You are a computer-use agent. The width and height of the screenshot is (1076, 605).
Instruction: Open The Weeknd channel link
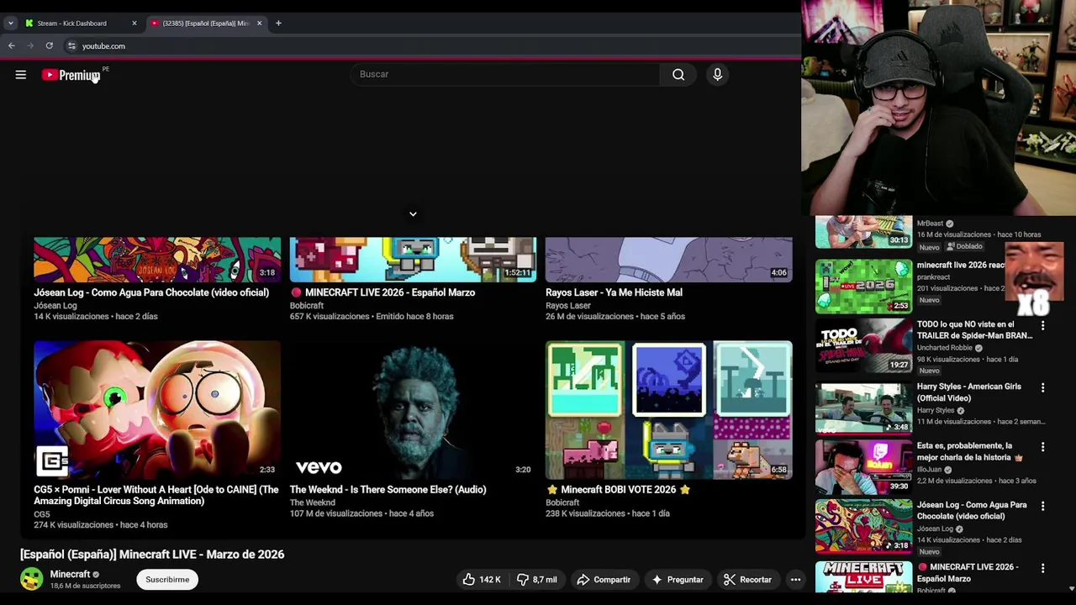tap(313, 502)
